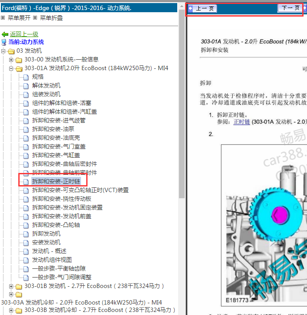The image size is (307, 315).
Task: Expand the unnamed folder below 303-01B
Action: coord(11,295)
